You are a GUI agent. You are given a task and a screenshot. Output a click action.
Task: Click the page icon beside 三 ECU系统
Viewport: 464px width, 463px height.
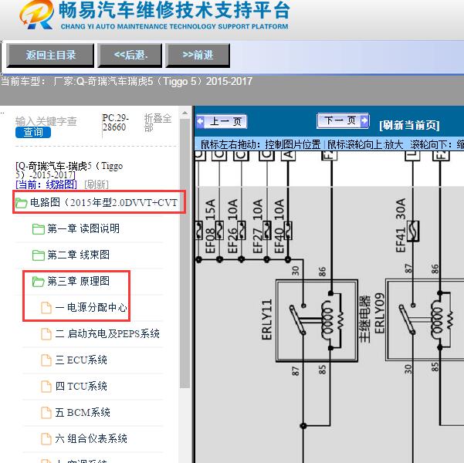(46, 360)
